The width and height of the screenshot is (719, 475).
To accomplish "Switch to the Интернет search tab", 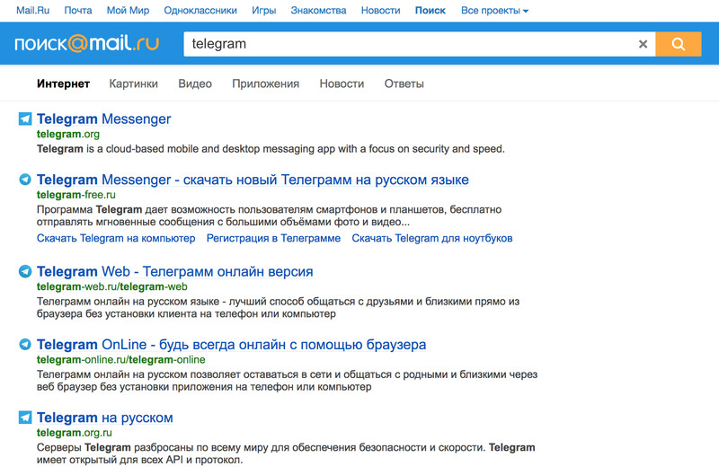I will 63,84.
